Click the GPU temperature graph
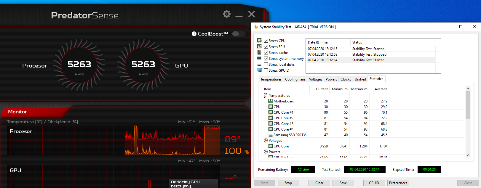Screen dimensions: 481x188 click(113, 176)
